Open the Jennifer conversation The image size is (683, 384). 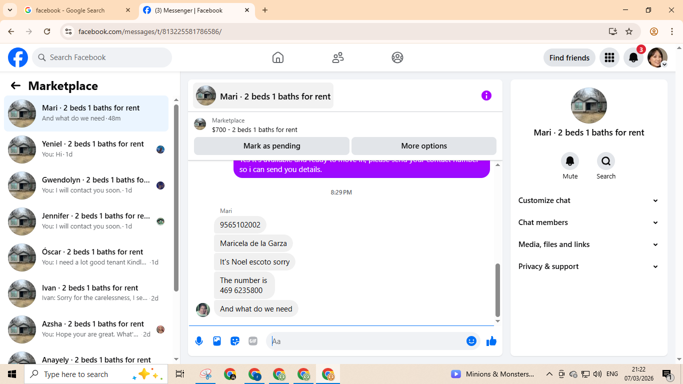[x=86, y=221]
